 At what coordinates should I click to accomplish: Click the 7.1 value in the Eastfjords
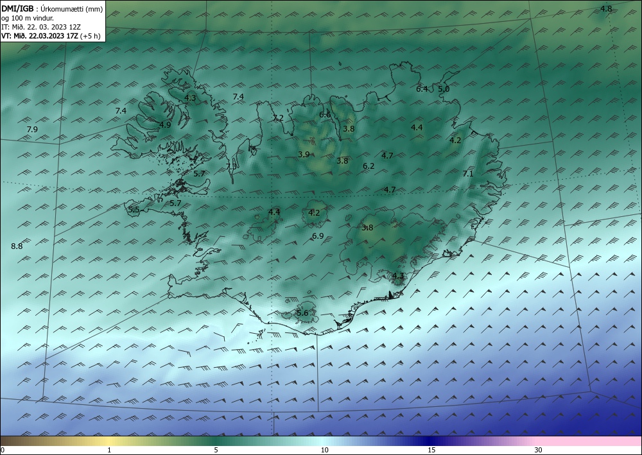[x=467, y=173]
